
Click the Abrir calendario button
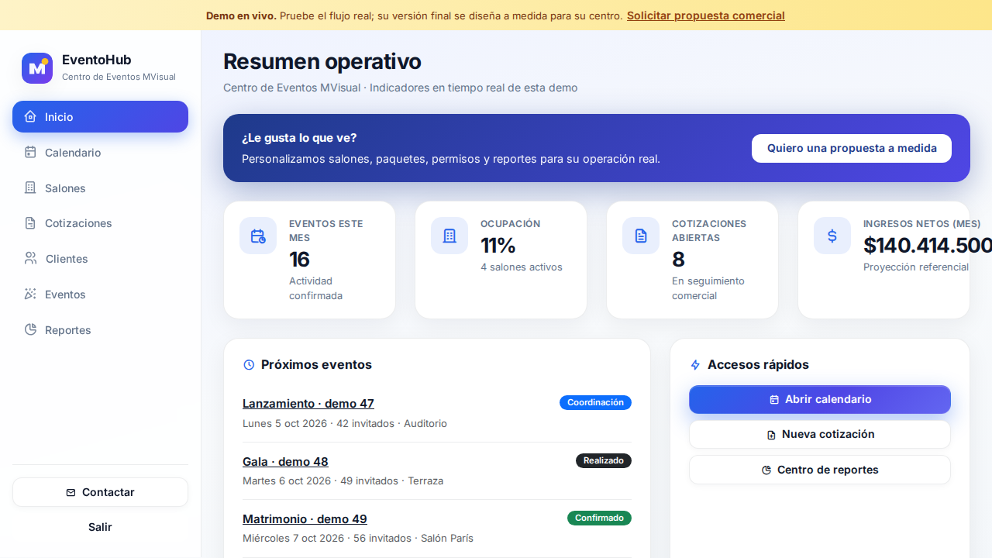(820, 399)
